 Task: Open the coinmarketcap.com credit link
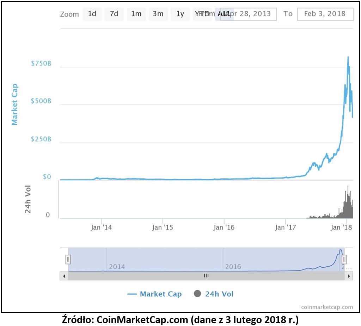click(327, 307)
